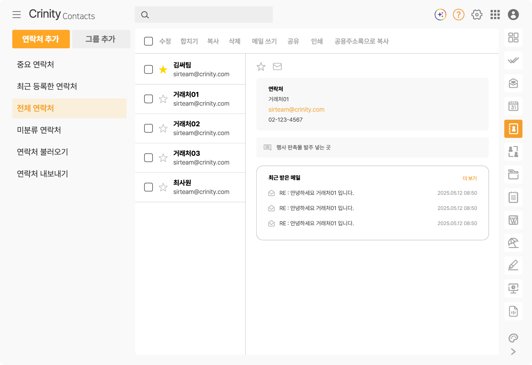
Task: Click 합치기 in the toolbar
Action: pyautogui.click(x=189, y=41)
